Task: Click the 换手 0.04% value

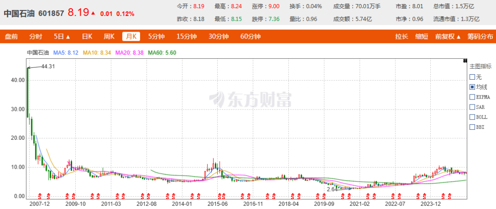Action: [314, 6]
